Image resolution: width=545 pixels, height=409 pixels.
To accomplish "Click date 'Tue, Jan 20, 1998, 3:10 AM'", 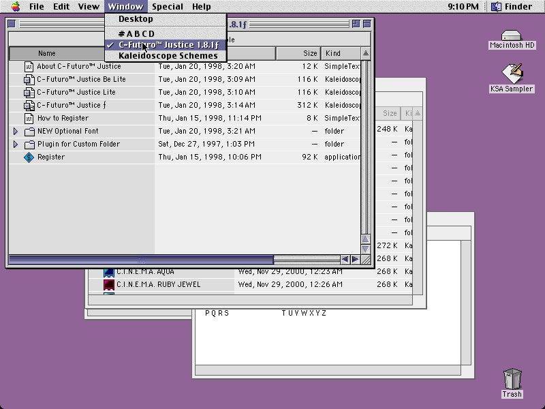I will point(207,92).
